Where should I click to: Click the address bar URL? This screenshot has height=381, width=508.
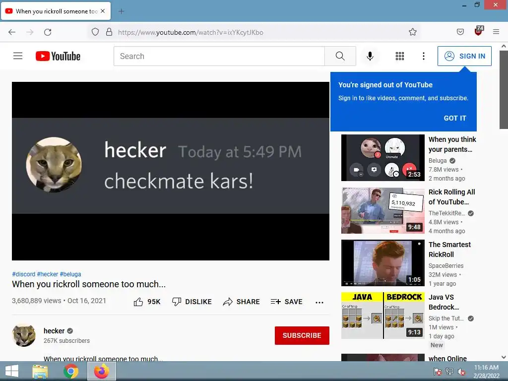pyautogui.click(x=191, y=32)
